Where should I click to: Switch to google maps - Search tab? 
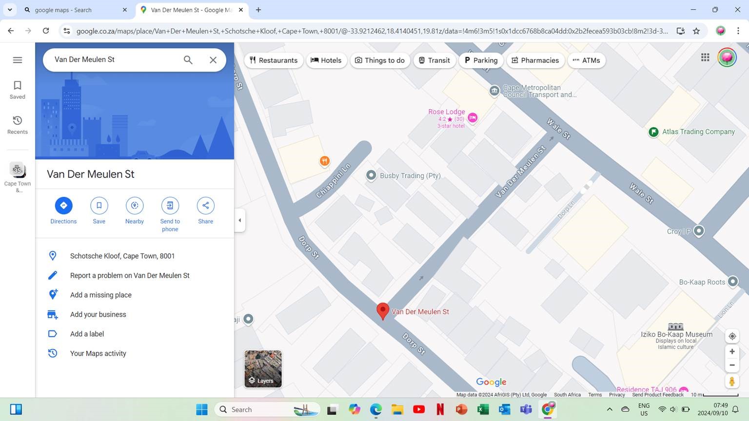(x=75, y=10)
